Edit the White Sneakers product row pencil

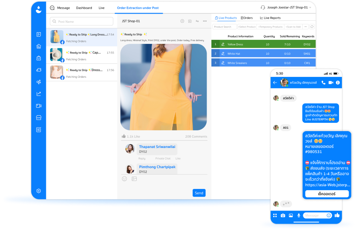[223, 63]
